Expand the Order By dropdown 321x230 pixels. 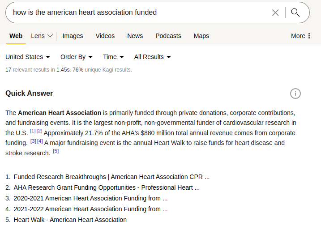pyautogui.click(x=77, y=57)
